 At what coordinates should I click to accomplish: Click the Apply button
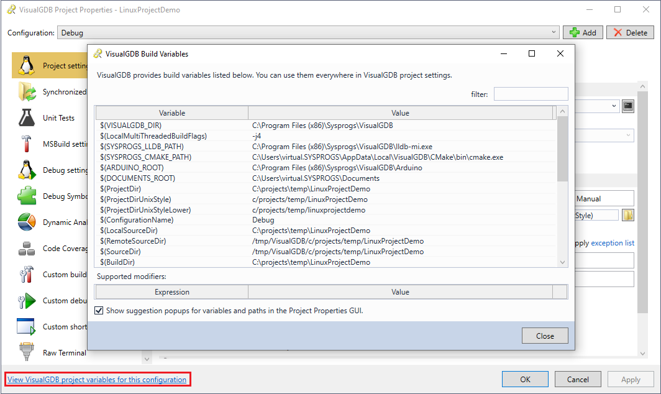tap(631, 379)
